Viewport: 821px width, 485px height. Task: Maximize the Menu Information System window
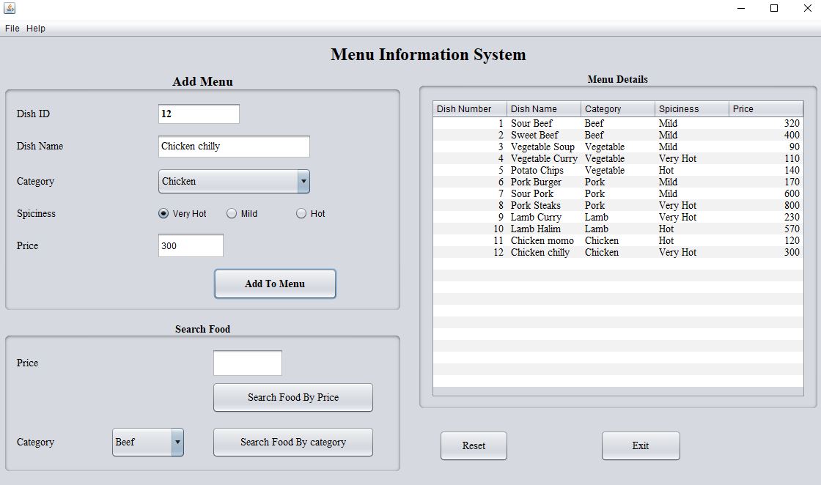tap(774, 8)
